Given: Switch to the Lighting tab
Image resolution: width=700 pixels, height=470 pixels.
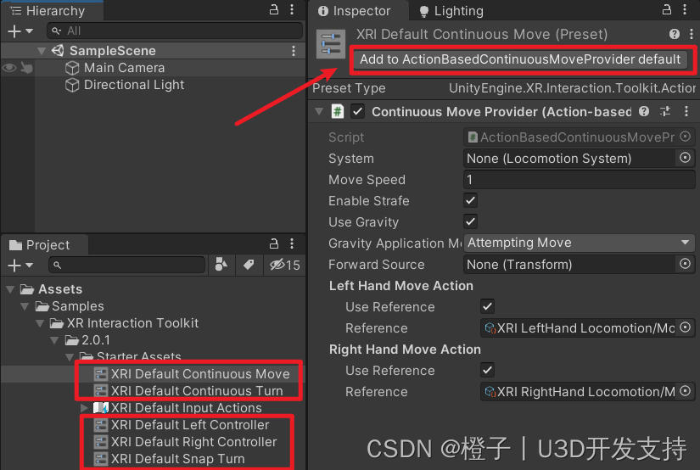Looking at the screenshot, I should click(451, 11).
